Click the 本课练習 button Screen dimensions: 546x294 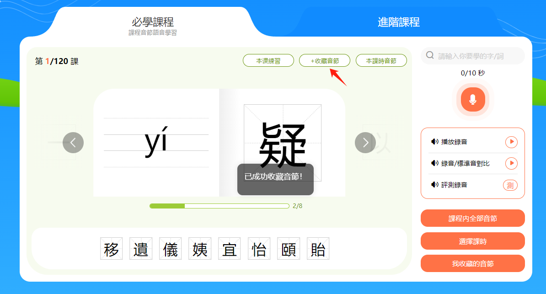(x=268, y=60)
